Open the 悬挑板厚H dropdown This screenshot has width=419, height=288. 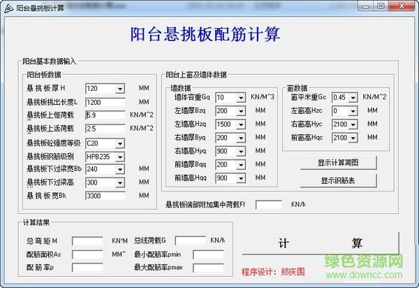coord(120,89)
